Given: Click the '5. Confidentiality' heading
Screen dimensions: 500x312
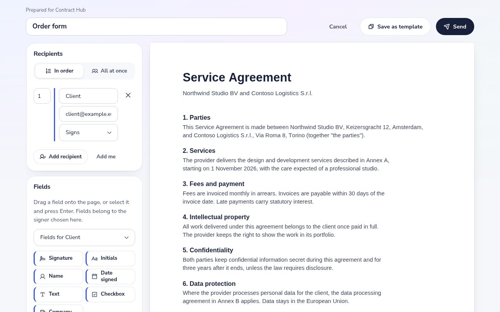Looking at the screenshot, I should (x=208, y=250).
